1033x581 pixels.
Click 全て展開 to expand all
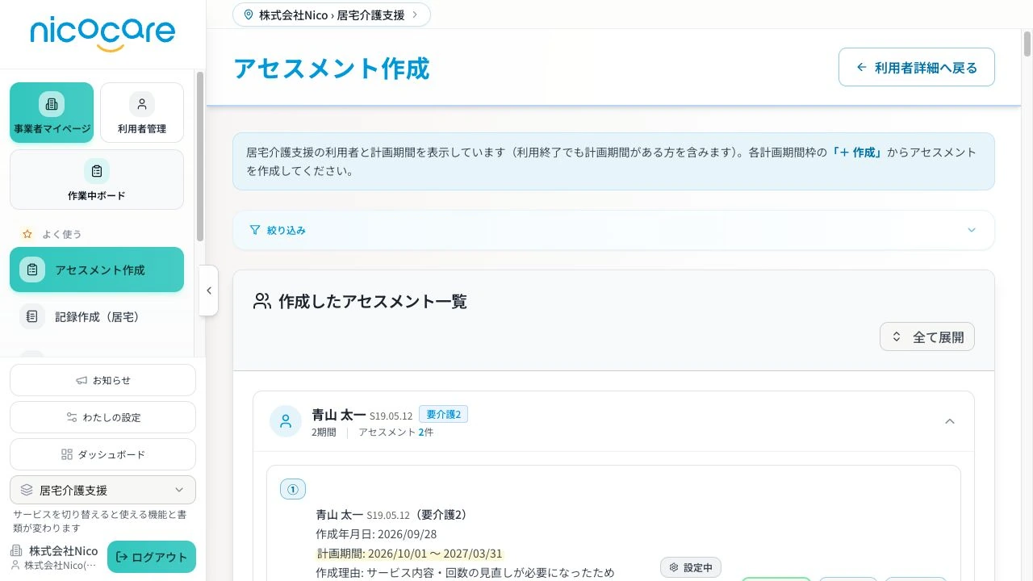pos(927,337)
